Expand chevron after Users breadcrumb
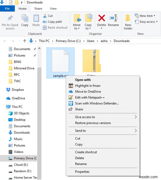Screen dimensions: 161x180 point(97,41)
